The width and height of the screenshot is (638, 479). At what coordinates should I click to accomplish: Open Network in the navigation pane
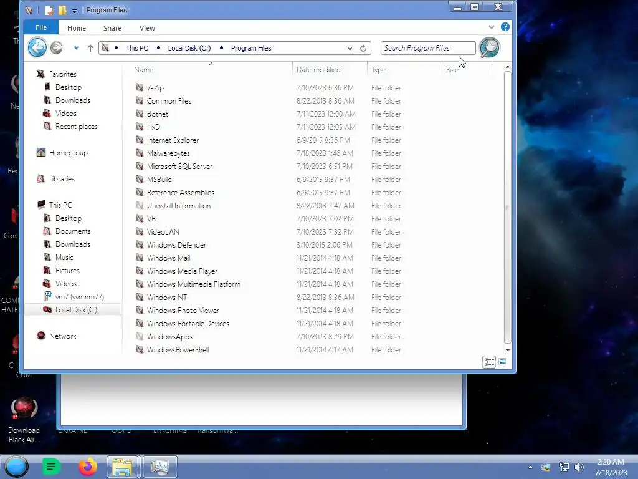(63, 336)
